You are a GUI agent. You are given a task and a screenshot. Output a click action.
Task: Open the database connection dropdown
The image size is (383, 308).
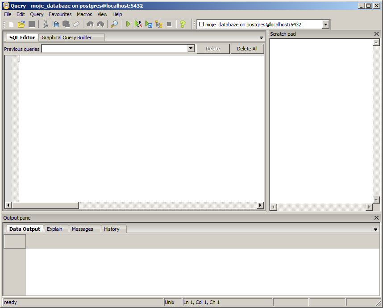pyautogui.click(x=325, y=25)
